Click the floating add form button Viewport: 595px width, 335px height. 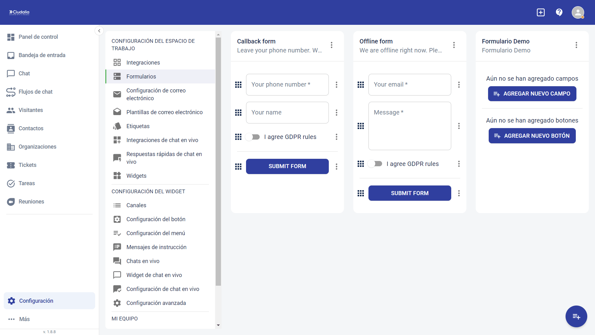coord(576,316)
